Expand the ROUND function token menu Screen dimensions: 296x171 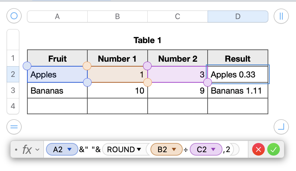pos(139,150)
